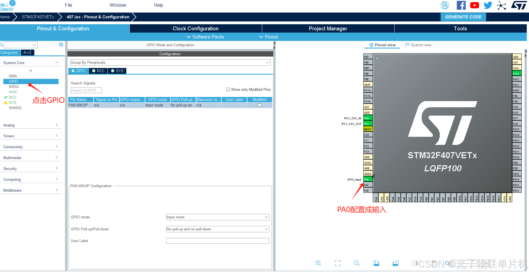529x273 pixels.
Task: Select the PA0 GPIO_Input pin on chip
Action: 368,179
